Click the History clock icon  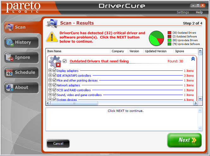pyautogui.click(x=9, y=42)
